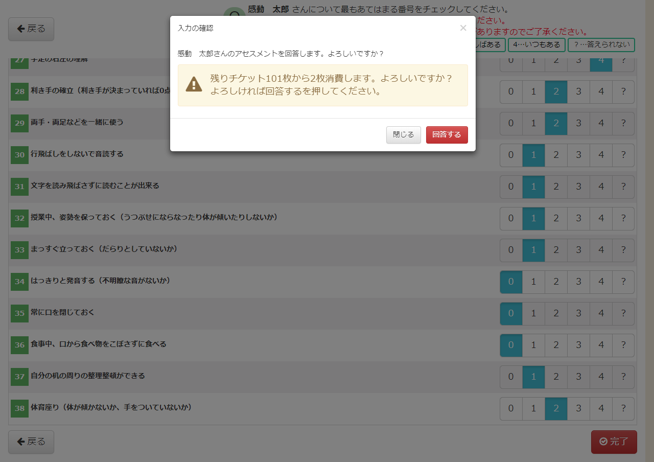The width and height of the screenshot is (654, 462).
Task: Confirm with the red 回答する button
Action: [447, 135]
